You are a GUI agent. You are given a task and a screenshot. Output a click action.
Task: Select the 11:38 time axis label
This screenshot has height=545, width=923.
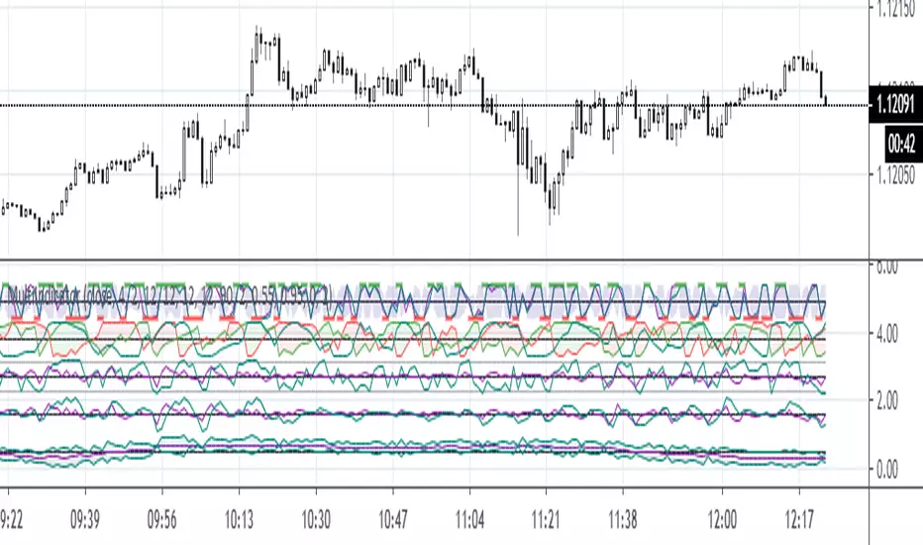pyautogui.click(x=623, y=519)
